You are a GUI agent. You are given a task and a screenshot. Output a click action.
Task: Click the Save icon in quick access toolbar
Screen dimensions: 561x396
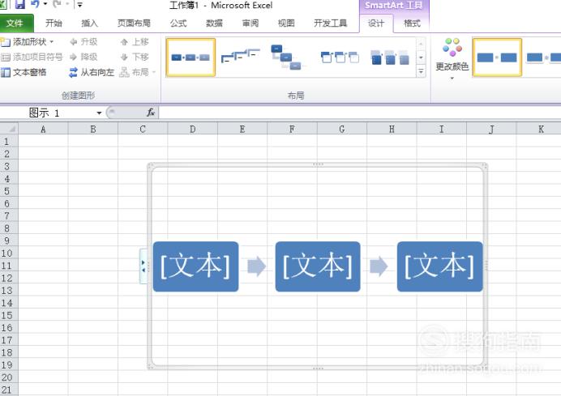pyautogui.click(x=20, y=4)
